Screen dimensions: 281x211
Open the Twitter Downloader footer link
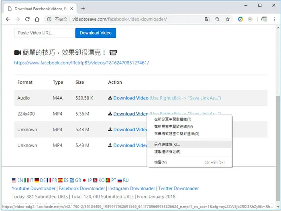click(179, 188)
